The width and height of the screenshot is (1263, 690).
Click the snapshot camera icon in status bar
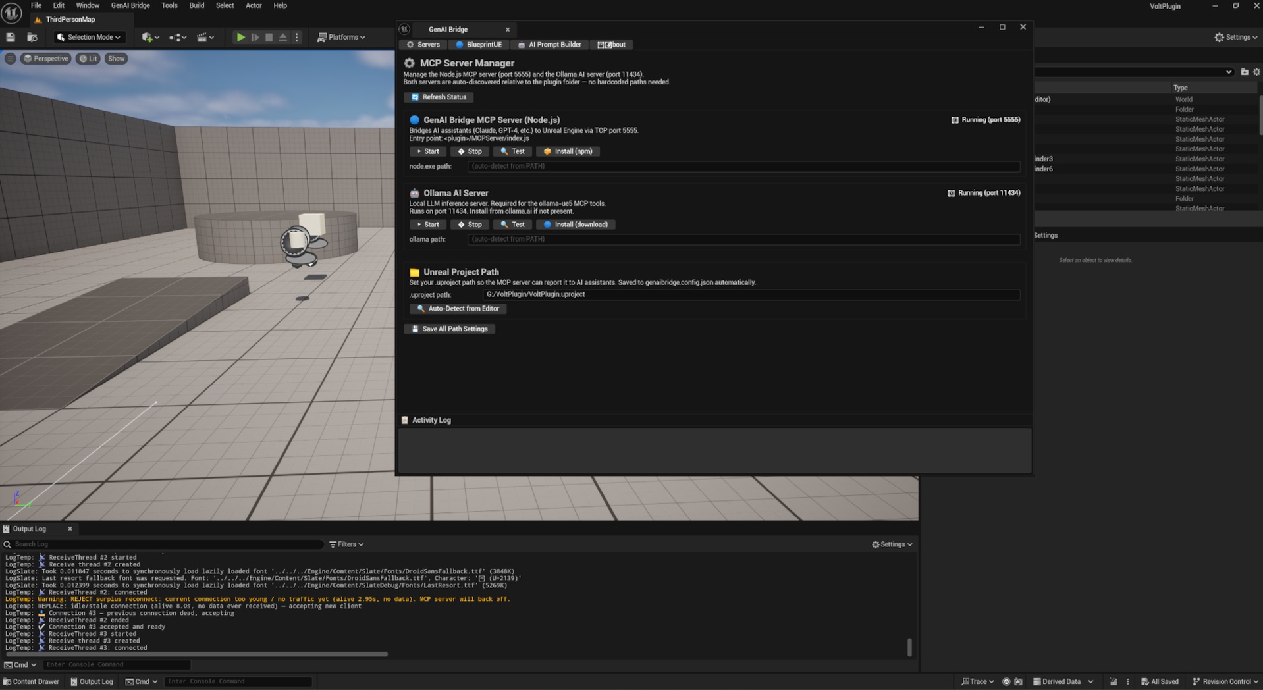1018,682
